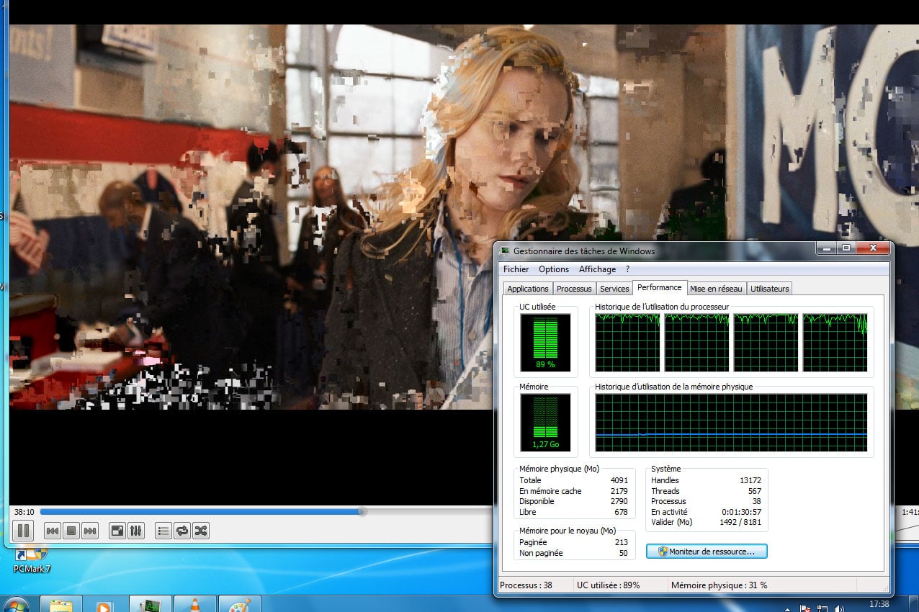Skip to previous media in VLC
The width and height of the screenshot is (919, 612).
pyautogui.click(x=53, y=531)
